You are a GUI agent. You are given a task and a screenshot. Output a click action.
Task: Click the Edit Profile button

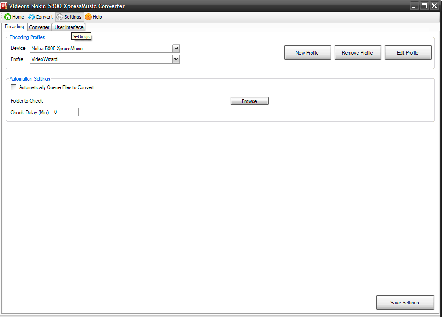(408, 53)
